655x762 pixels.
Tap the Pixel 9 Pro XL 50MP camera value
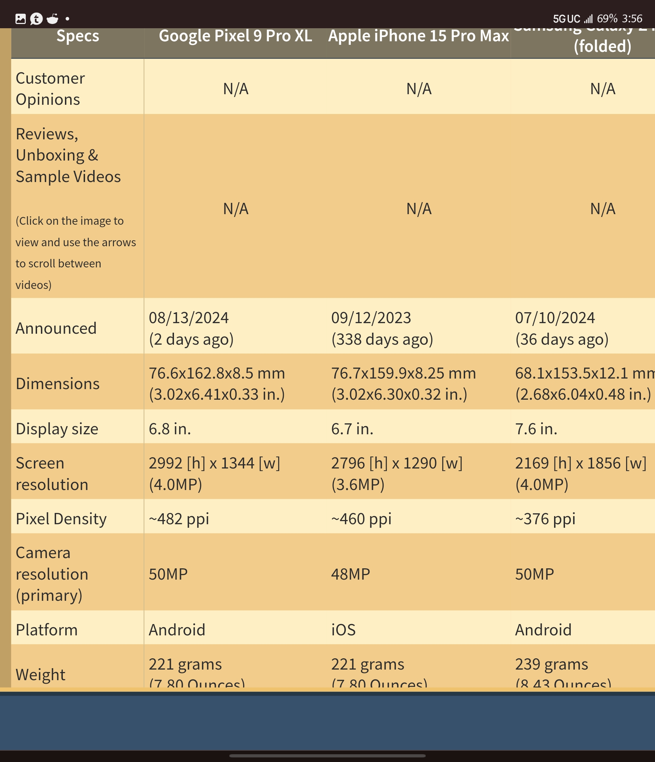168,574
